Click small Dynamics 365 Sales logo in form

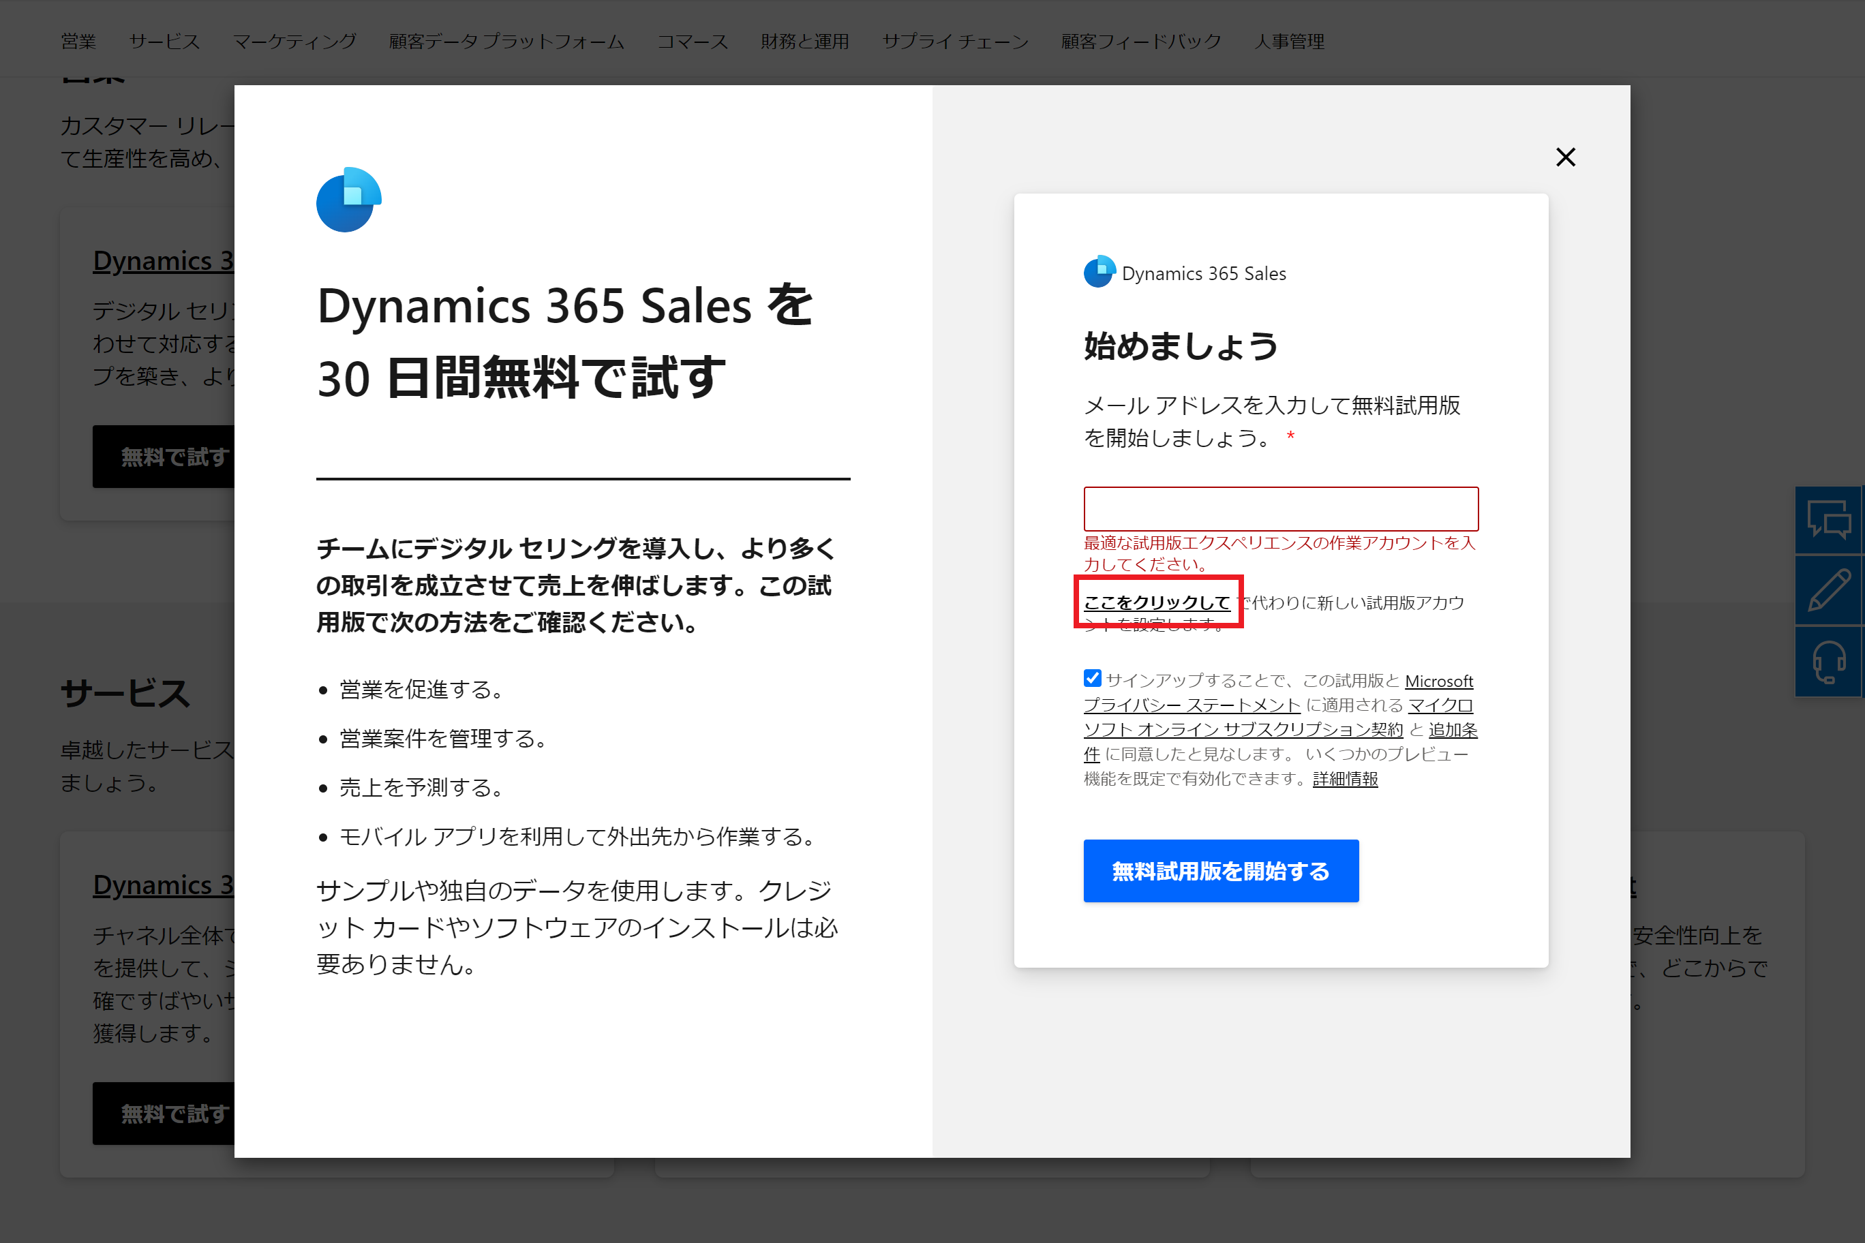coord(1099,272)
